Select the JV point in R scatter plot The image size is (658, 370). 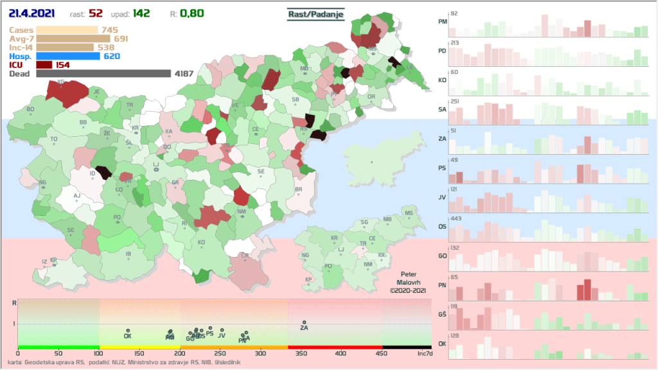(222, 330)
